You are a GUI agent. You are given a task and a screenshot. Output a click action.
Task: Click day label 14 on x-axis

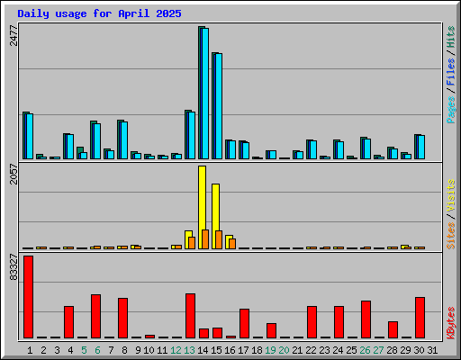203,350
